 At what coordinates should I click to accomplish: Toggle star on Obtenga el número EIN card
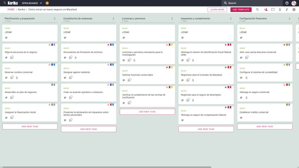point(226,45)
